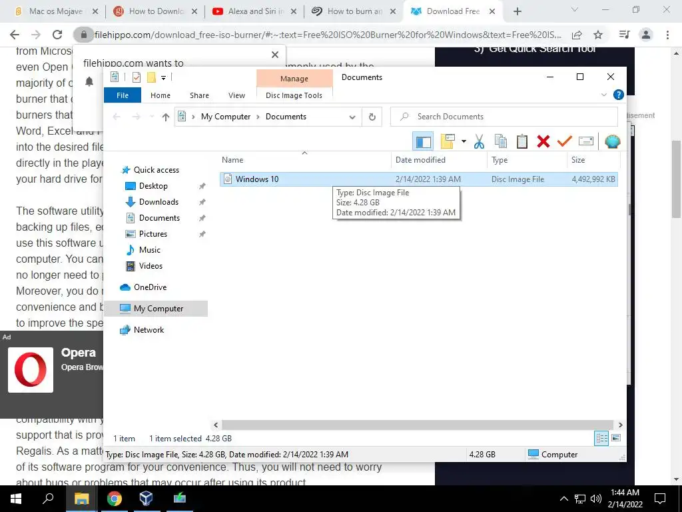Refresh the Documents folder
The image size is (682, 512).
point(372,117)
